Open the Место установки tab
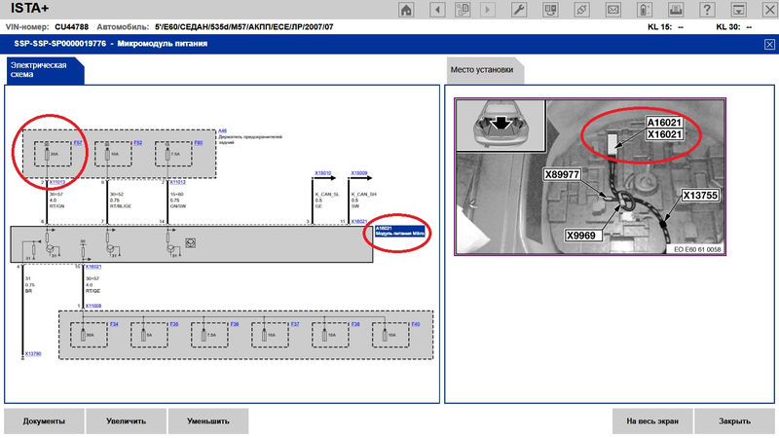 pyautogui.click(x=483, y=70)
